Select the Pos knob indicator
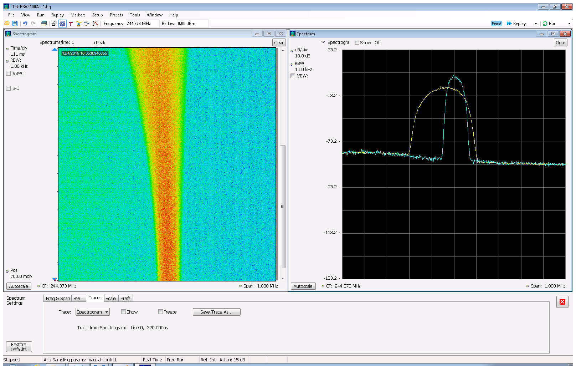This screenshot has width=576, height=366. pyautogui.click(x=7, y=271)
